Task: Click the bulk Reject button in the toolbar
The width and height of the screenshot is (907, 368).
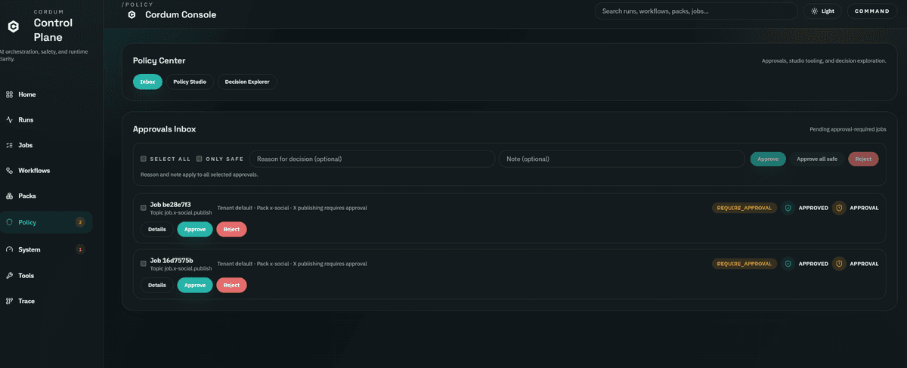Action: pyautogui.click(x=863, y=159)
